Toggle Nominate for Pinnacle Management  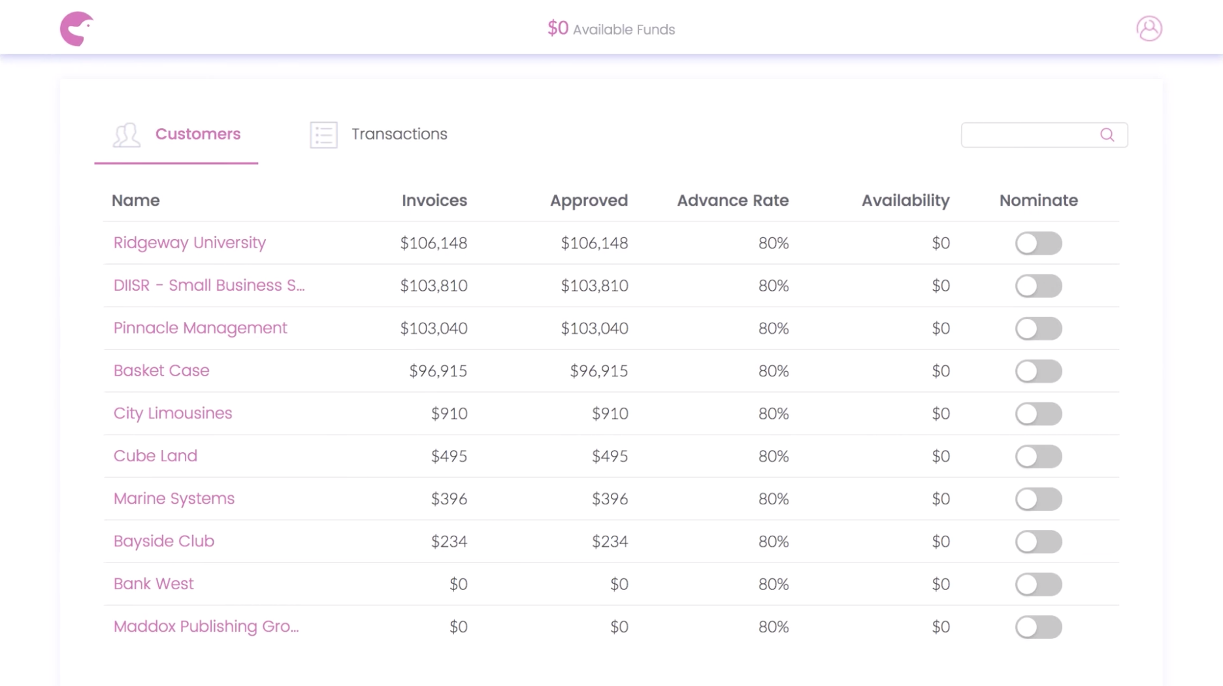(x=1038, y=329)
